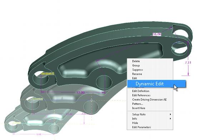This screenshot has height=140, width=200.
Task: Expand the Setup Note submenu arrow
Action: point(170,114)
